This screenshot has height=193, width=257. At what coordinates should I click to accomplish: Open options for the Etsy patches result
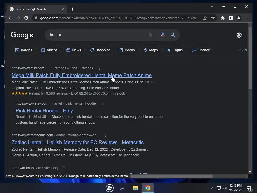pyautogui.click(x=99, y=68)
